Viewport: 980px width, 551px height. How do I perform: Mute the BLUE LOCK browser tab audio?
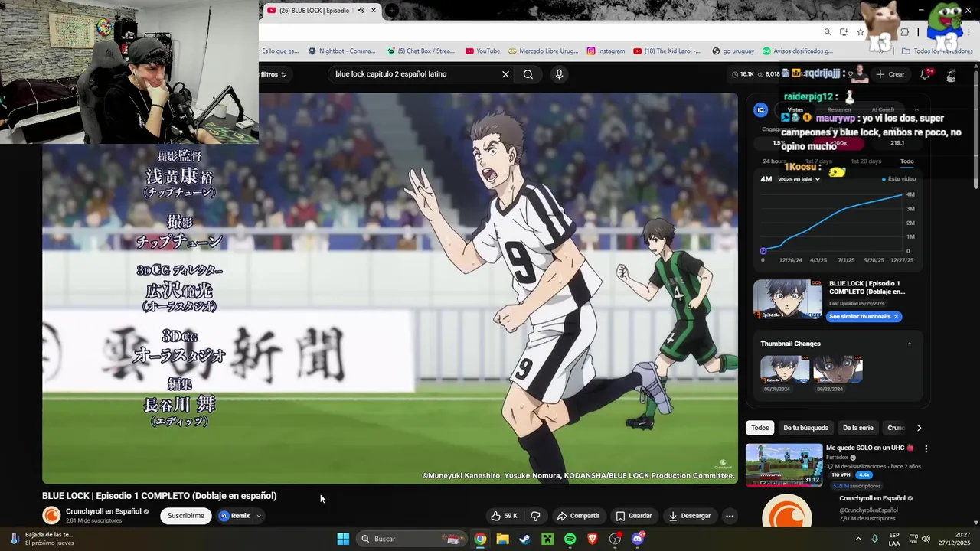(x=361, y=11)
